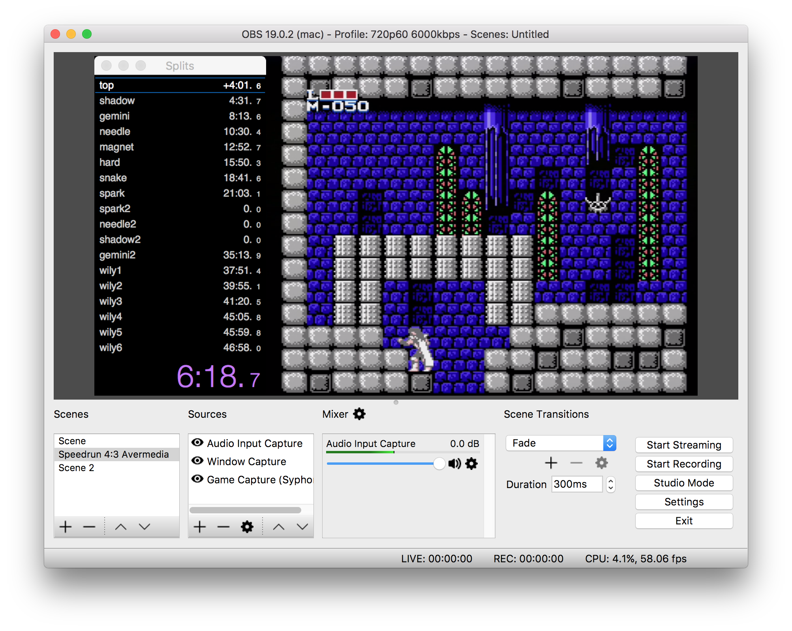This screenshot has width=792, height=631.
Task: Select Audio Input Capture source row
Action: [x=251, y=443]
